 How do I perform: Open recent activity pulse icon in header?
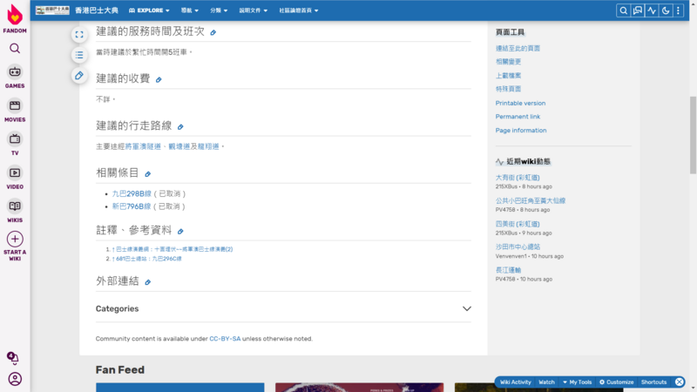pyautogui.click(x=652, y=10)
